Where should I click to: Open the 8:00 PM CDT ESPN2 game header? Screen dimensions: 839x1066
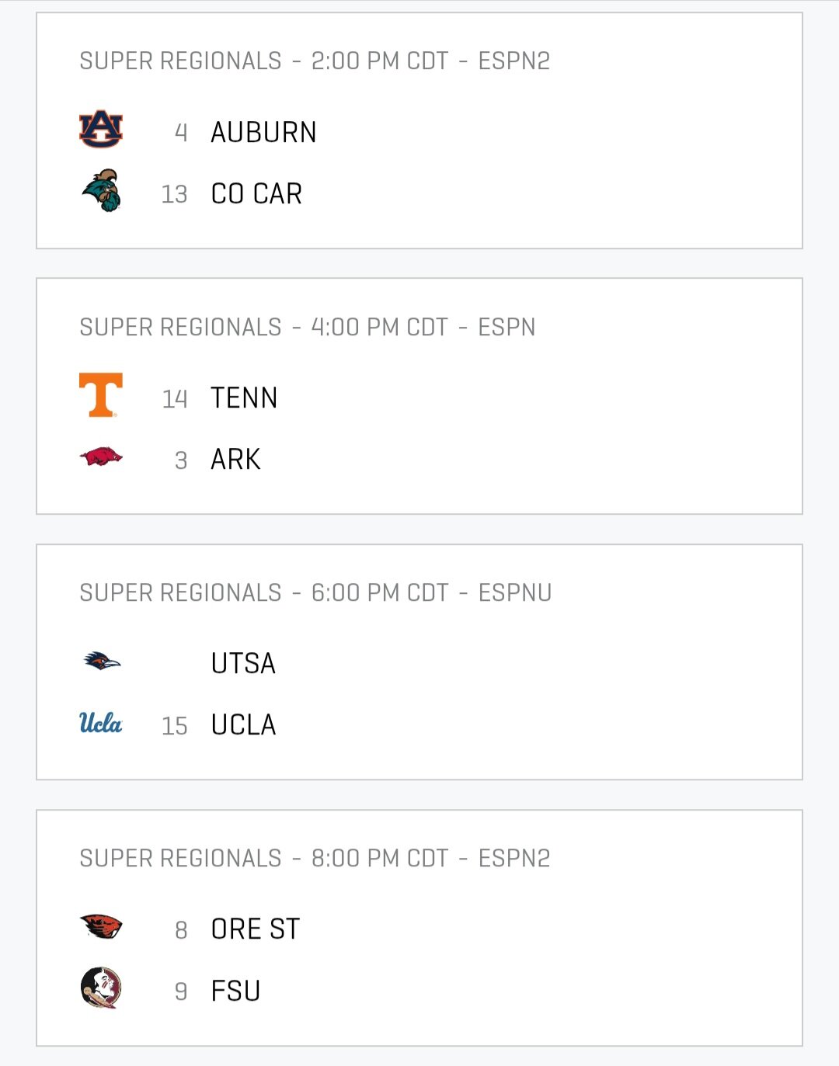click(x=315, y=858)
